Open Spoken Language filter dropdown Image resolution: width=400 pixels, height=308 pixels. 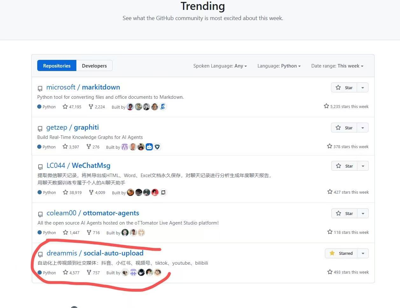pos(220,66)
